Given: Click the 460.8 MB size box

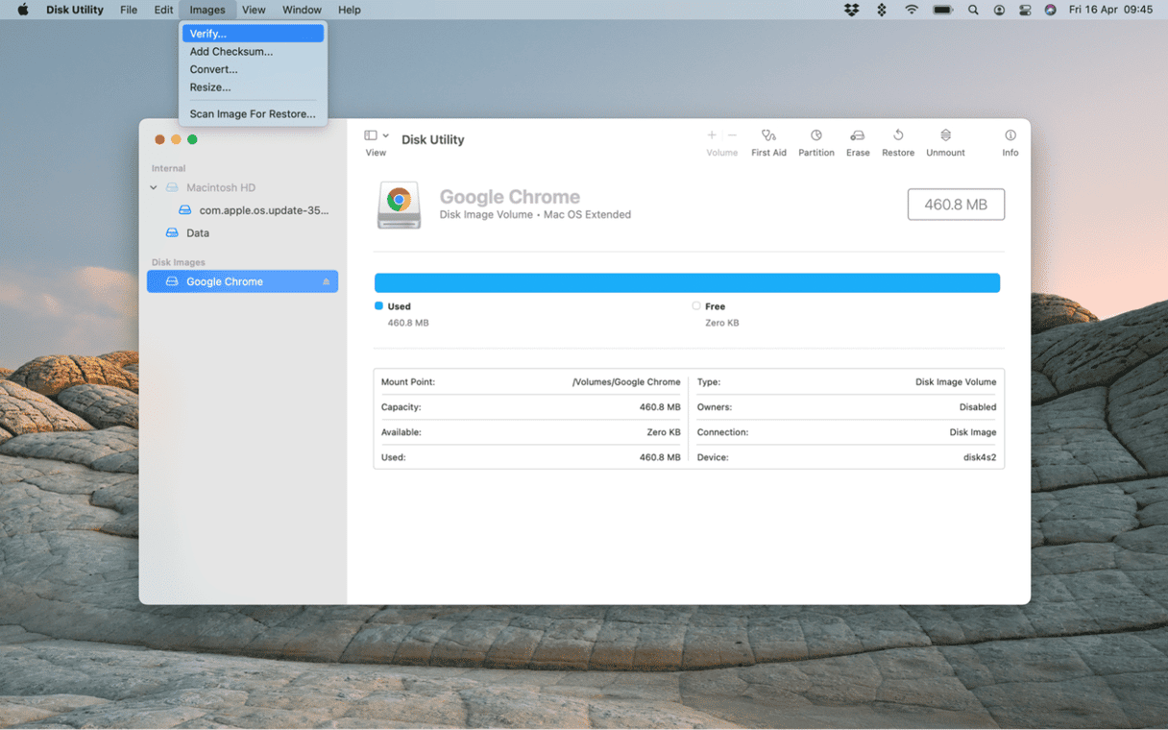Looking at the screenshot, I should pyautogui.click(x=955, y=205).
